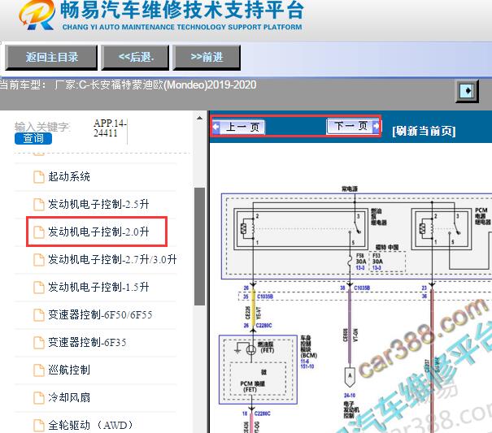This screenshot has height=433, width=492.
Task: Click document icon beside 起动系统
Action: 39,177
